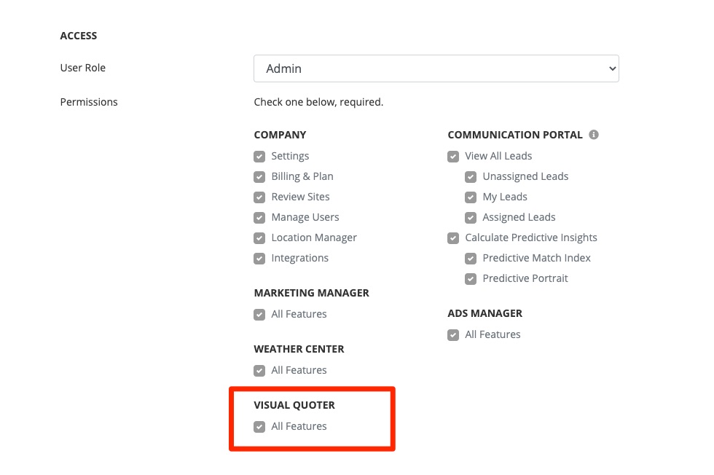The height and width of the screenshot is (475, 714).
Task: Uncheck Visual Quoter All Features checkbox
Action: 259,427
